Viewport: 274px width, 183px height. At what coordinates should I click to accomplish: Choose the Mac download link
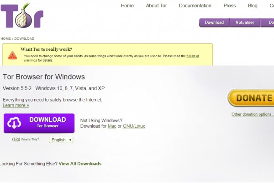(111, 126)
